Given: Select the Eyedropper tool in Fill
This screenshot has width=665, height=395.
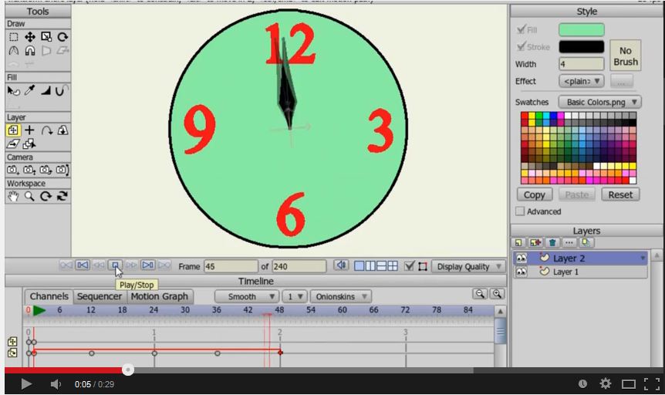Looking at the screenshot, I should [x=29, y=90].
